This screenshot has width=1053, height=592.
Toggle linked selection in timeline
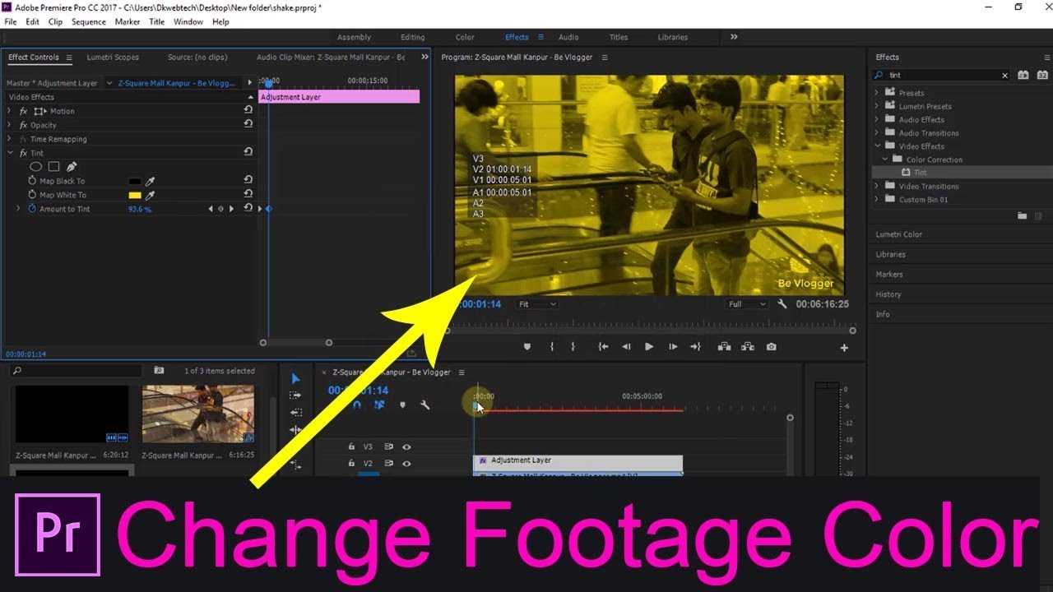point(379,405)
